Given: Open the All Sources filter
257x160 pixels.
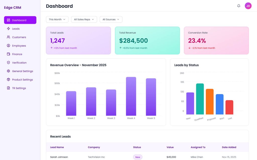Looking at the screenshot, I should coord(111,19).
